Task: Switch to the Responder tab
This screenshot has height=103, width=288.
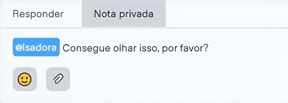Action: 38,14
